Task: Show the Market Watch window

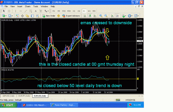Action: [x=17, y=16]
